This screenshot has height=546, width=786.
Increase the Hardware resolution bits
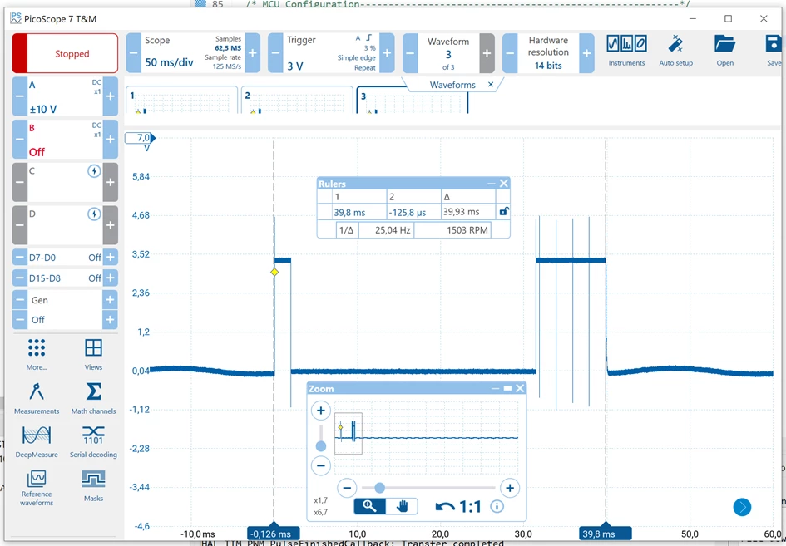(586, 53)
